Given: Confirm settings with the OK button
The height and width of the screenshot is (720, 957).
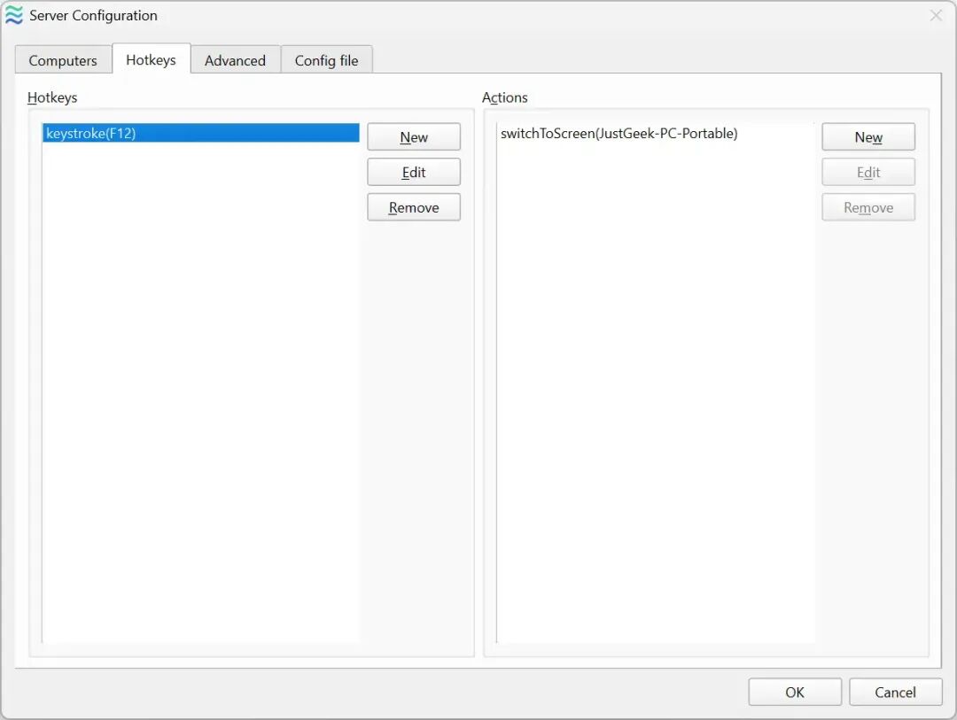Looking at the screenshot, I should [795, 693].
